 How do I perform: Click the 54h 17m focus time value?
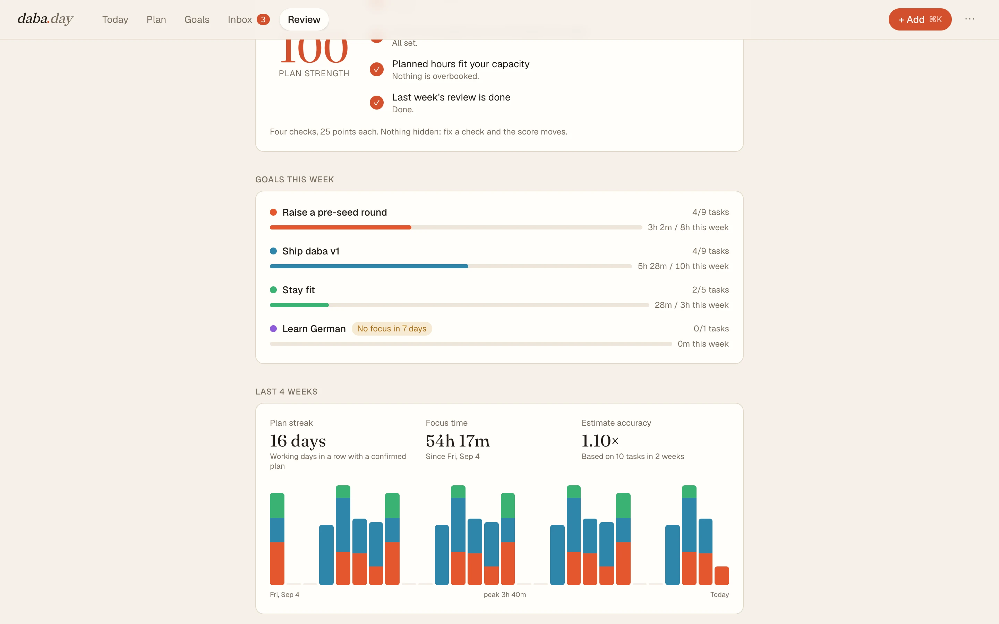coord(458,441)
